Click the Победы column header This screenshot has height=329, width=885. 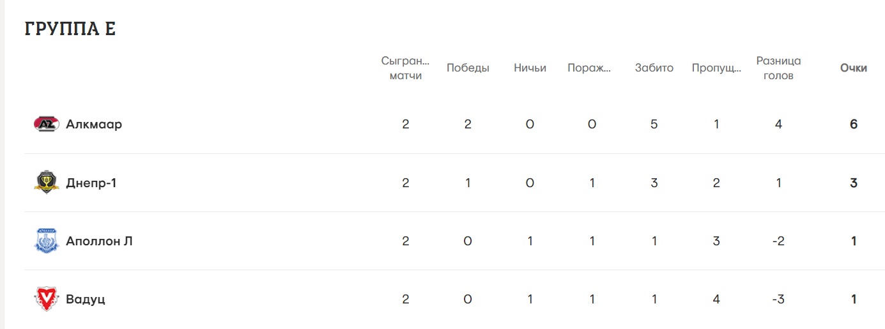point(468,68)
